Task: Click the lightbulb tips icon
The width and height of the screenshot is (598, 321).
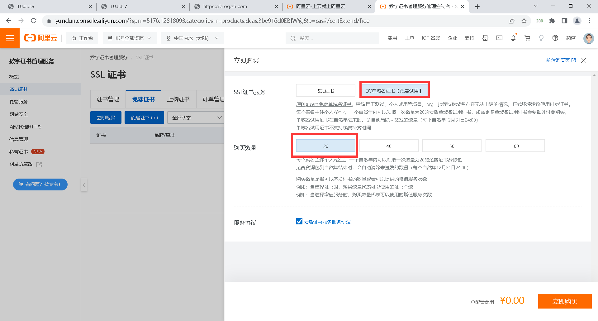Action: pyautogui.click(x=541, y=38)
